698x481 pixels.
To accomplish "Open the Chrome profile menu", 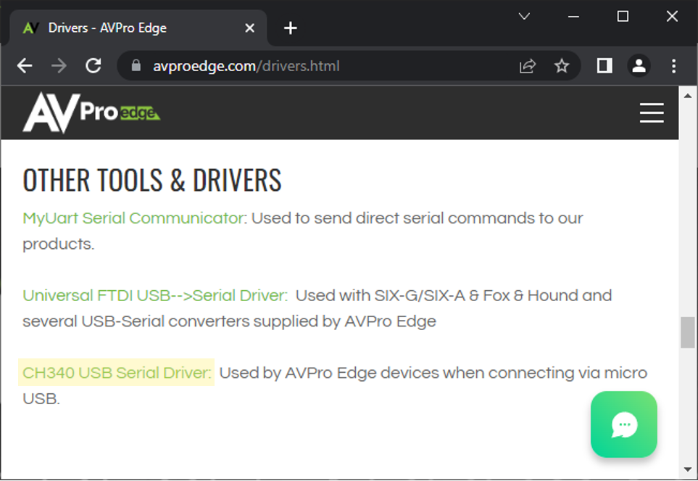I will click(x=639, y=66).
